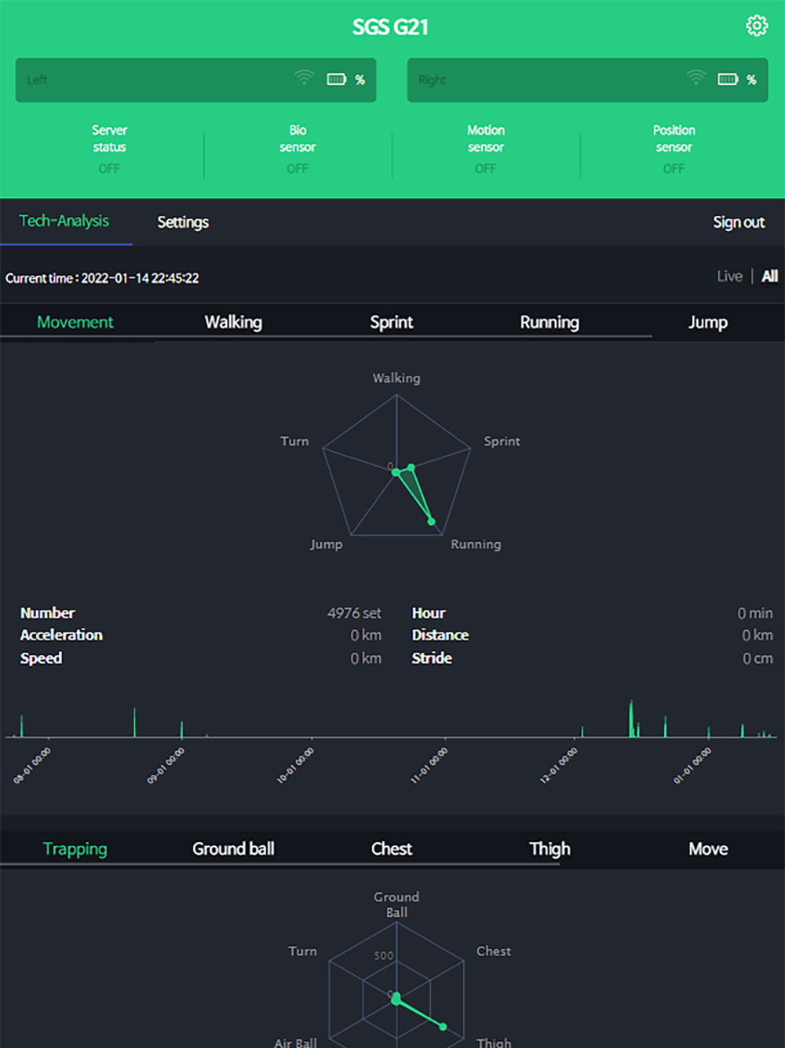This screenshot has height=1048, width=785.
Task: Tap the Right sensor battery icon
Action: [728, 79]
